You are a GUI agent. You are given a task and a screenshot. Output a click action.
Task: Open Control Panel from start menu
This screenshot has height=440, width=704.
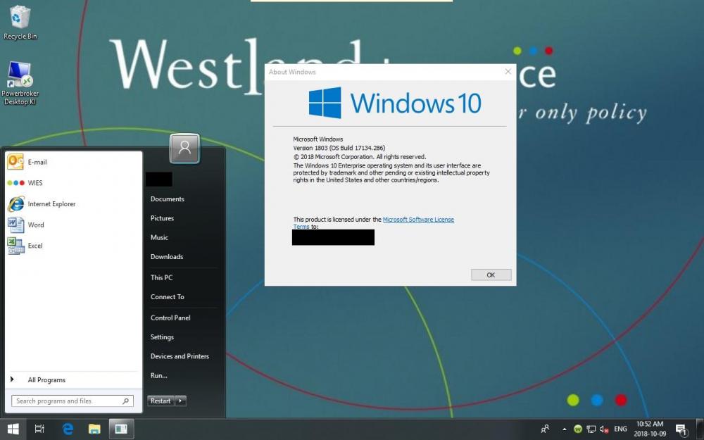point(170,318)
